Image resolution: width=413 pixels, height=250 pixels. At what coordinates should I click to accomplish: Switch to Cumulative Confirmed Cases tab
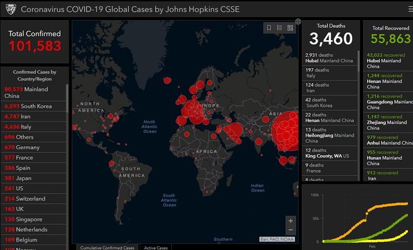click(107, 248)
